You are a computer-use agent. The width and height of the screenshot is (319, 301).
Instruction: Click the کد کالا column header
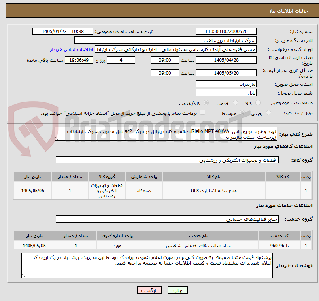click(283, 177)
